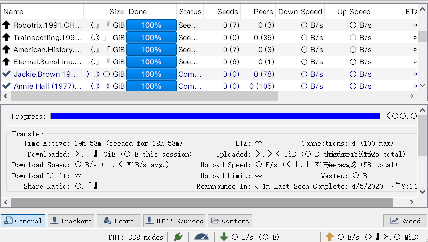Click the green download speed arrow icon

click(x=224, y=237)
